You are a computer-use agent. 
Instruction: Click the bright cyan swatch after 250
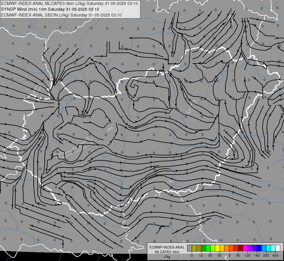tap(269, 248)
